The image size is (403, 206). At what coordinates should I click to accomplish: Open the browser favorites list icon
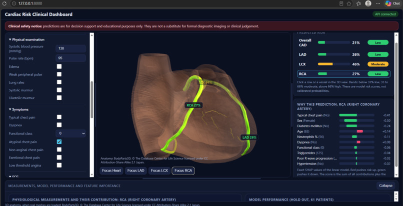(358, 3)
